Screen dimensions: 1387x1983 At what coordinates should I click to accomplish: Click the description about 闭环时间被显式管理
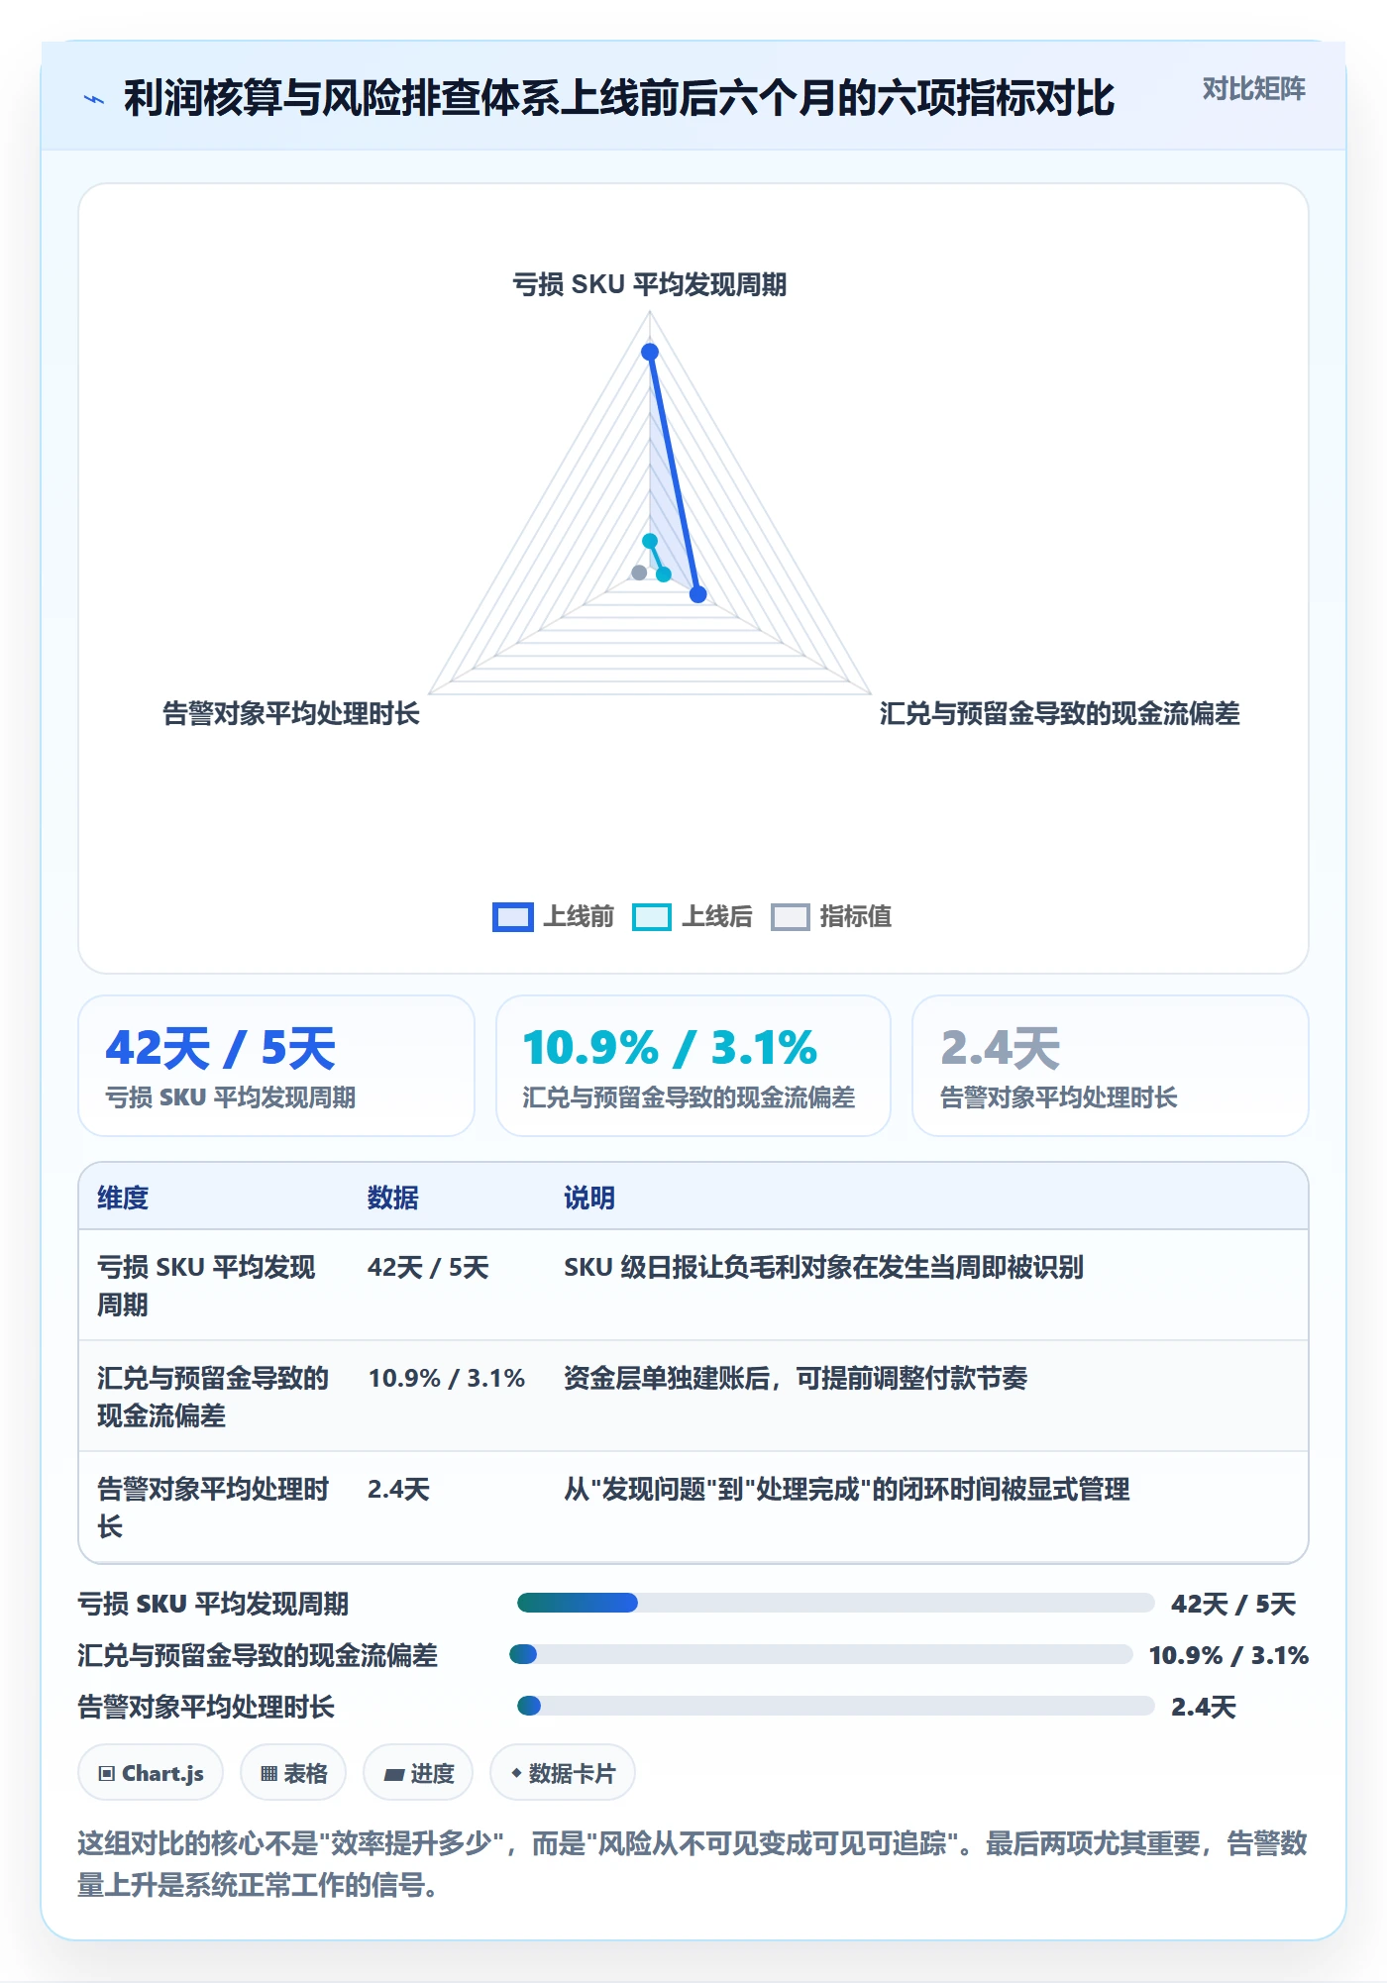(847, 1490)
